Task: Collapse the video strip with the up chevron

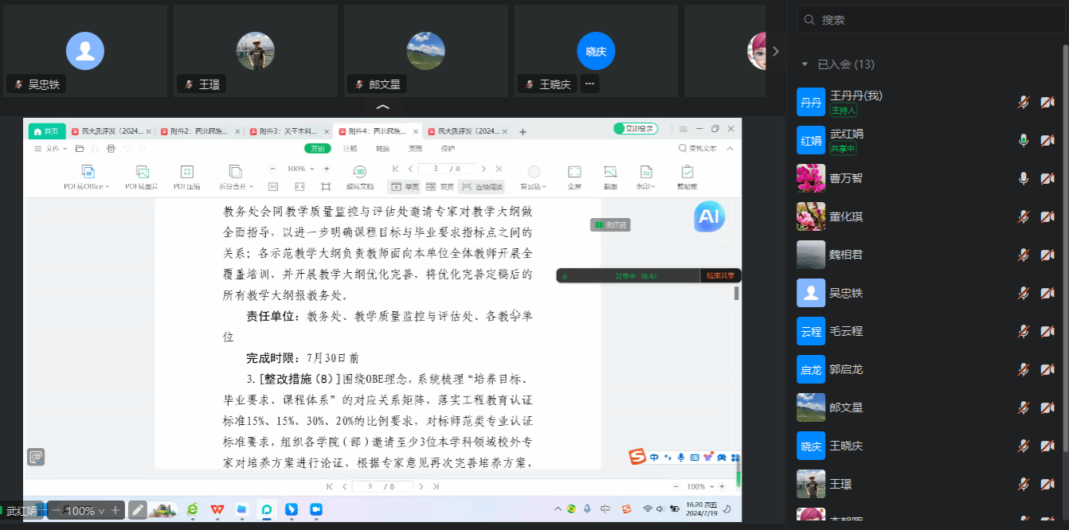Action: (383, 107)
